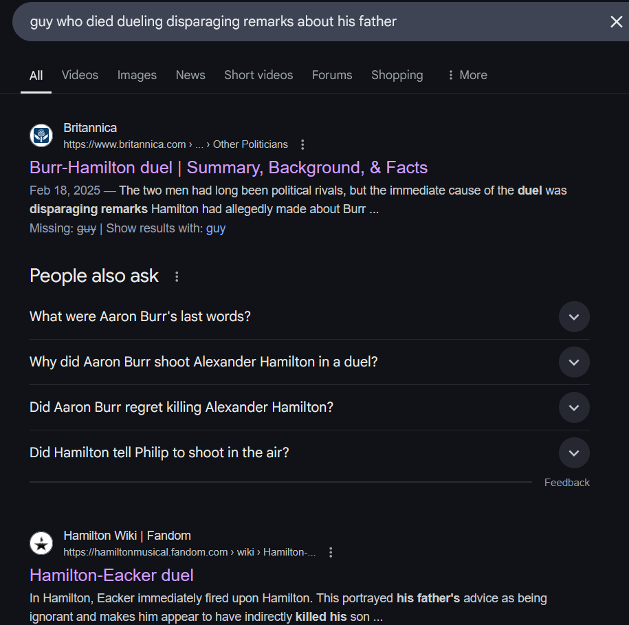Expand the question about Aaron Burr's last words

[x=574, y=317]
